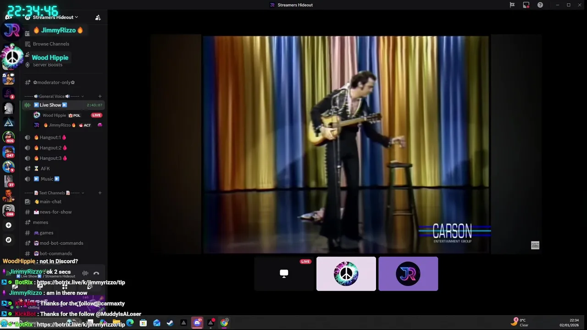Join the AFK voice channel
Screen dimensions: 587x330
(x=45, y=169)
